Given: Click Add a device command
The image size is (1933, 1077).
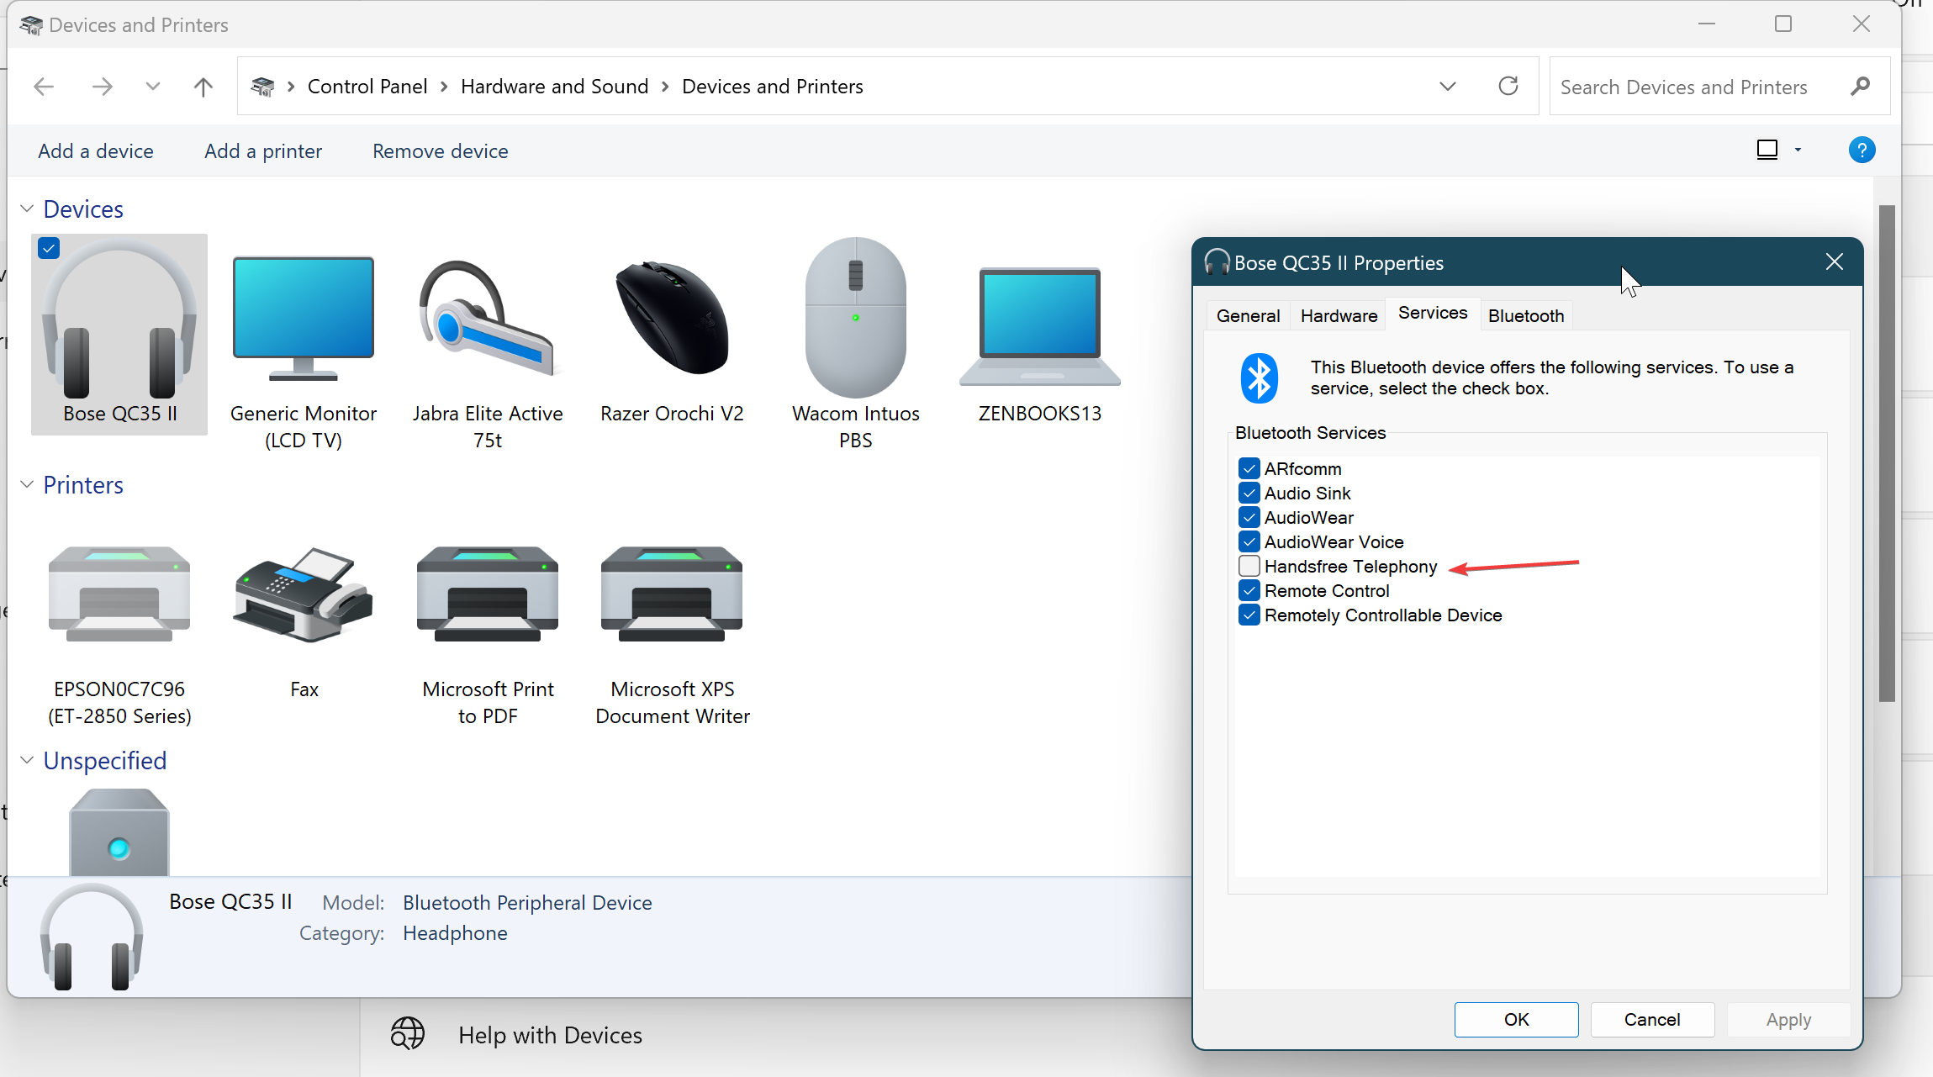Looking at the screenshot, I should pos(96,151).
